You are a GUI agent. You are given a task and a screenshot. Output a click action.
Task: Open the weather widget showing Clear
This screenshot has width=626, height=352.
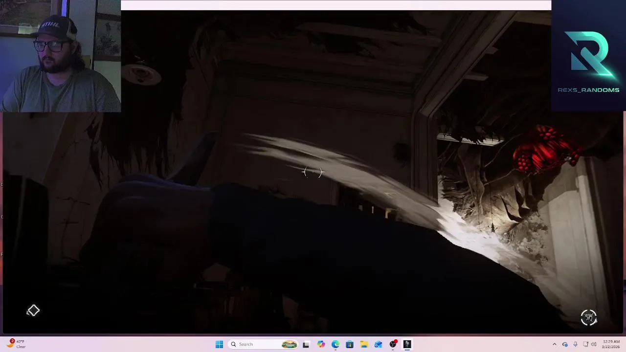click(x=16, y=344)
